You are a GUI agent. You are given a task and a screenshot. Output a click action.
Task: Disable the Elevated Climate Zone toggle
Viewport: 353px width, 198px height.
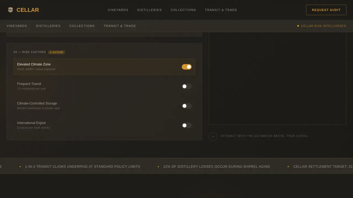coord(187,67)
